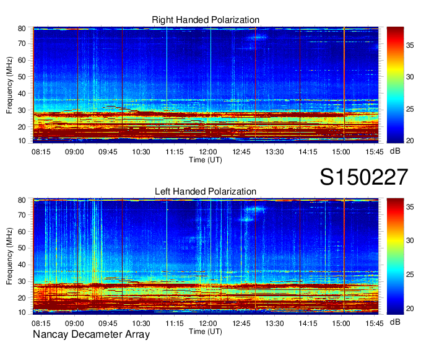This screenshot has width=421, height=342.
Task: Click "Frequency (MHz)" label of Right Handed plot
Action: click(x=9, y=85)
